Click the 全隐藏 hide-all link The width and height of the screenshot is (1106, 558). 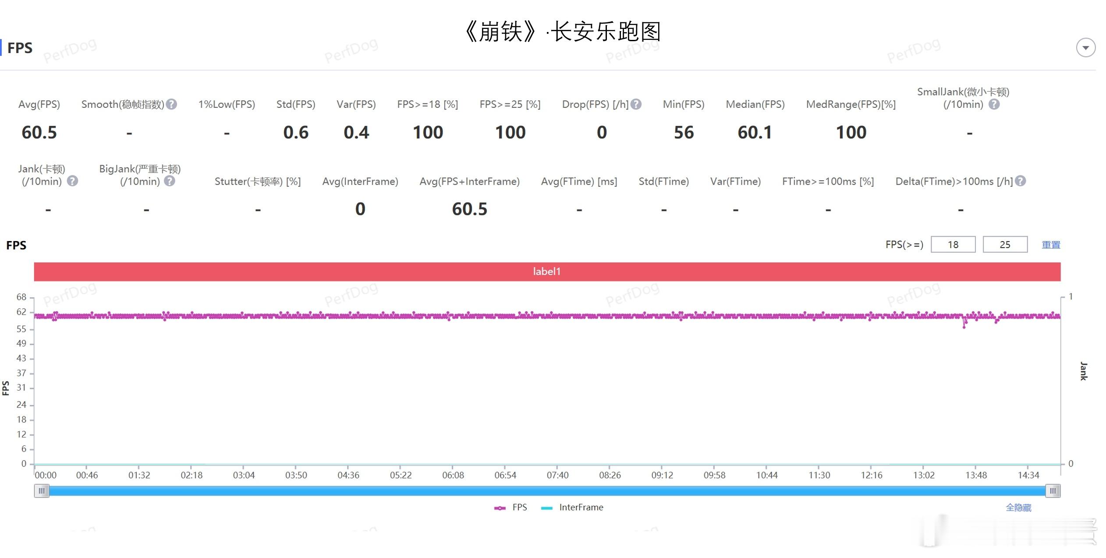click(x=1018, y=508)
